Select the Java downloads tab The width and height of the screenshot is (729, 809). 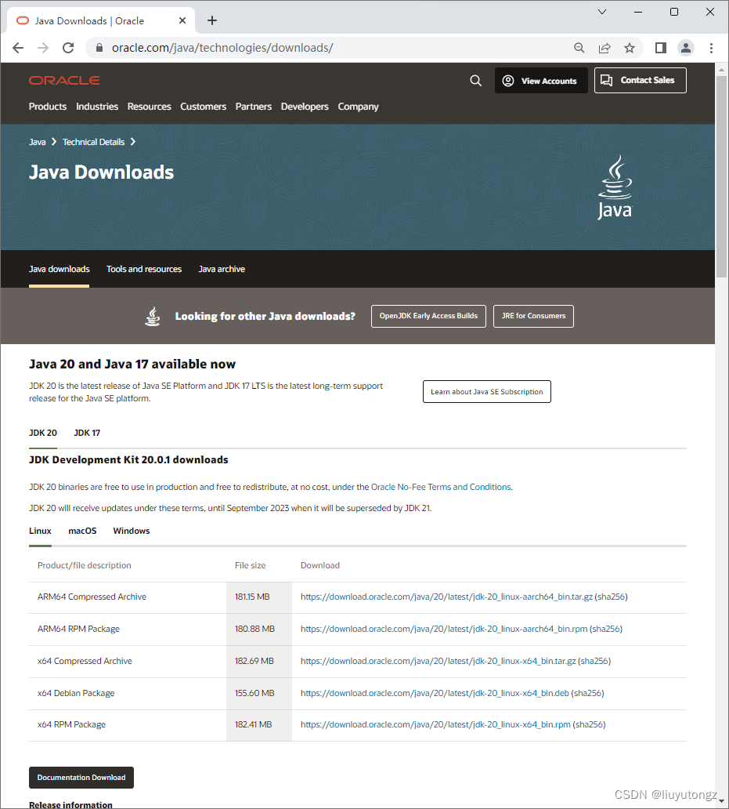tap(60, 269)
